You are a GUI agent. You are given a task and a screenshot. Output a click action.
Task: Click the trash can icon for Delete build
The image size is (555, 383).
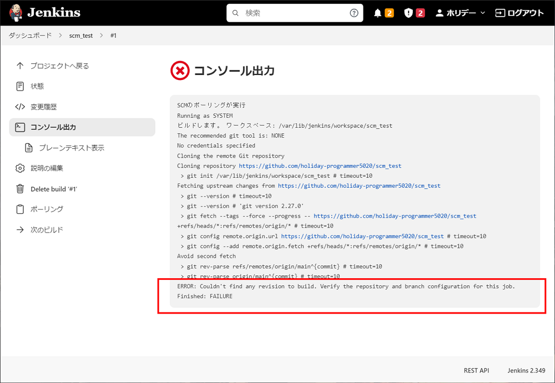(20, 189)
